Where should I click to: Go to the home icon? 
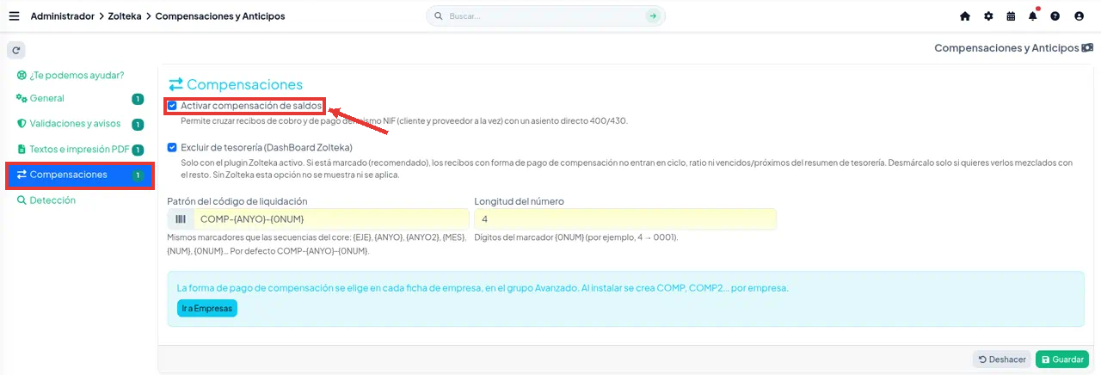click(965, 16)
